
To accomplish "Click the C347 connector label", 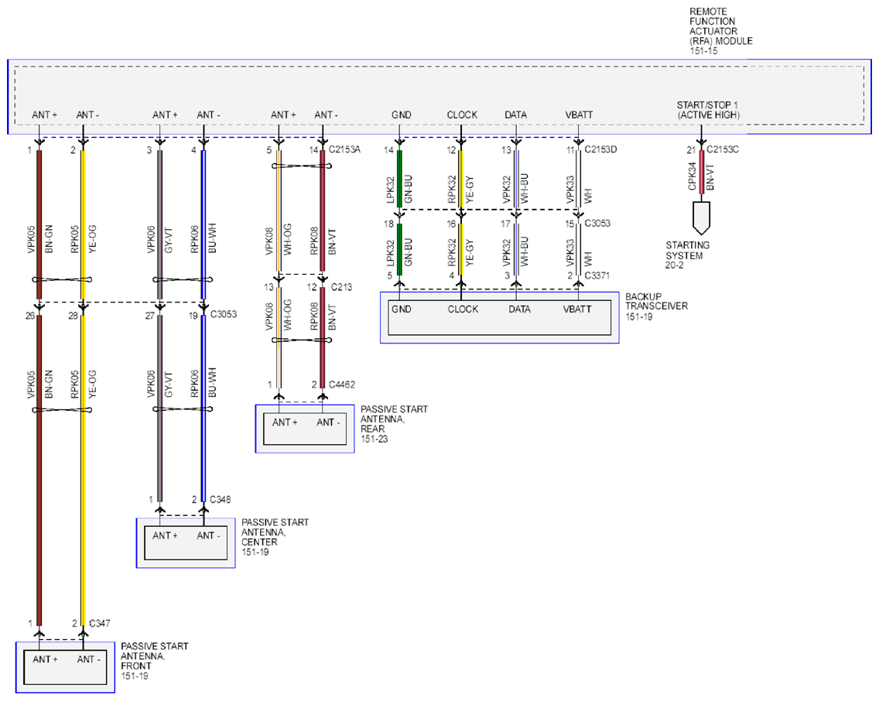I will click(x=100, y=623).
